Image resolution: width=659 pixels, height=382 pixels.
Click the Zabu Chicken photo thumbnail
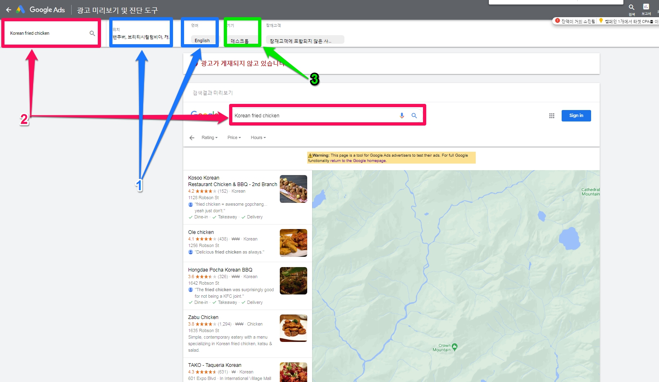click(293, 328)
